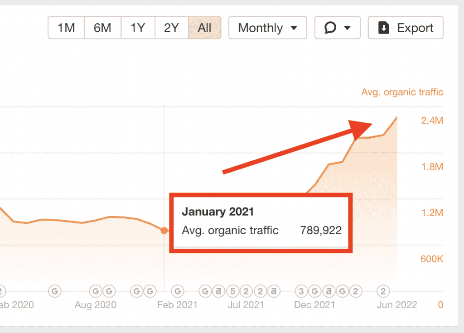The height and width of the screenshot is (333, 464).
Task: Click the speech bubble comment icon
Action: (x=331, y=28)
